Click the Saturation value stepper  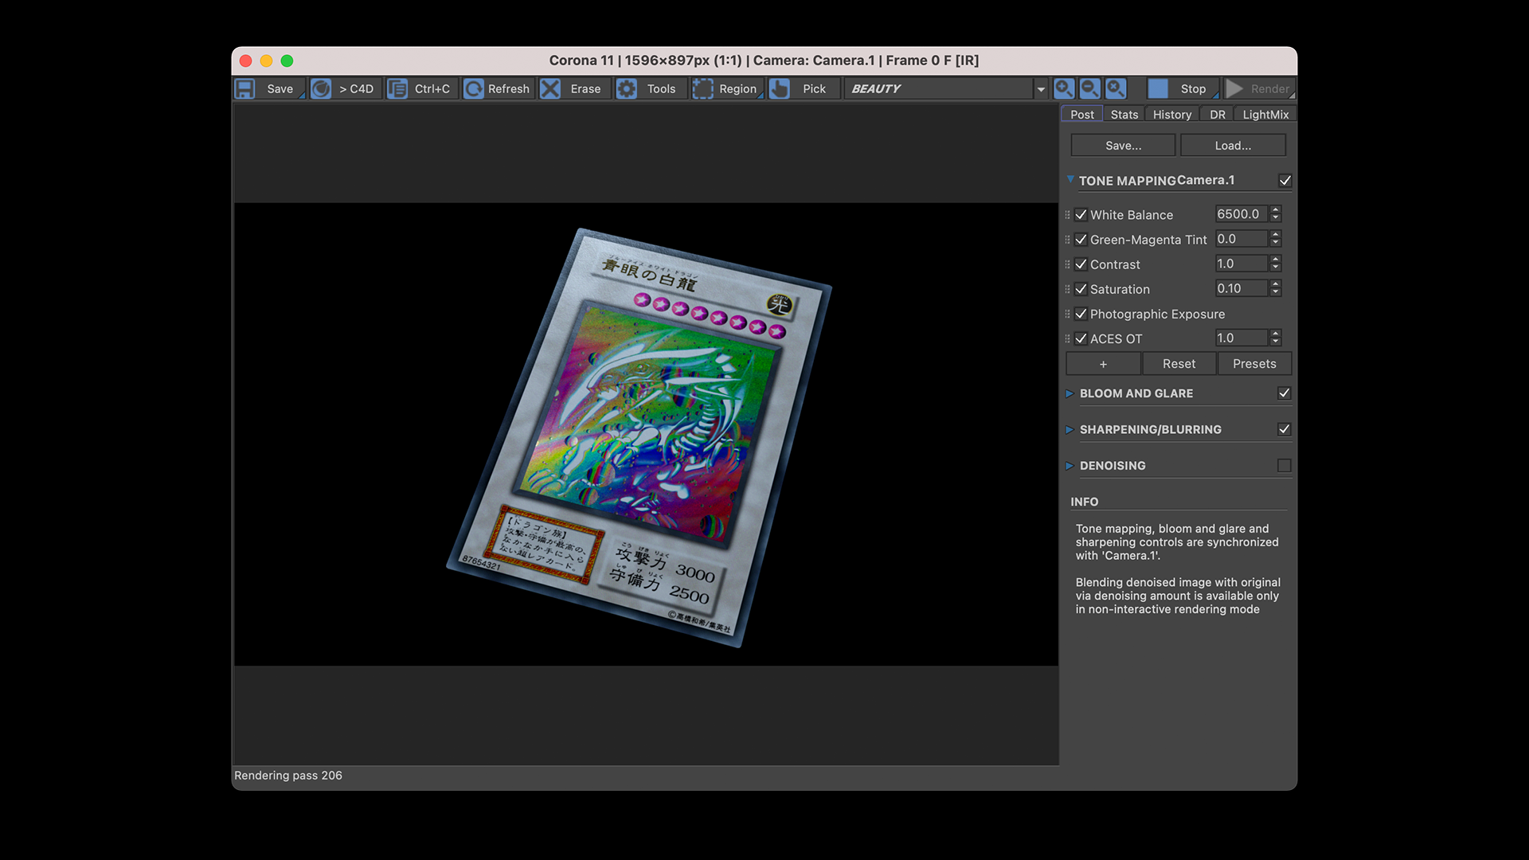(1276, 288)
